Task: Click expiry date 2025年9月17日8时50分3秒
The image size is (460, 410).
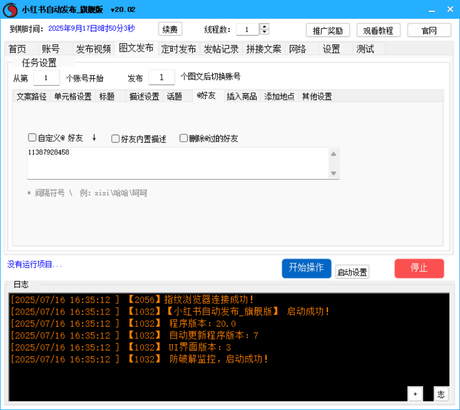Action: coord(91,28)
